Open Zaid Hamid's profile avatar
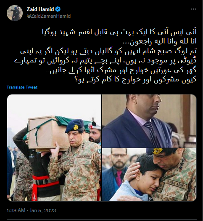The image size is (203, 221). point(15,13)
